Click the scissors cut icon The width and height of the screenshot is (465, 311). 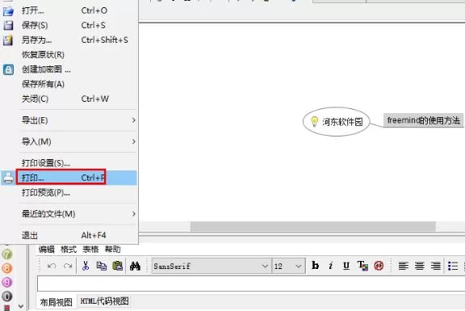click(86, 266)
